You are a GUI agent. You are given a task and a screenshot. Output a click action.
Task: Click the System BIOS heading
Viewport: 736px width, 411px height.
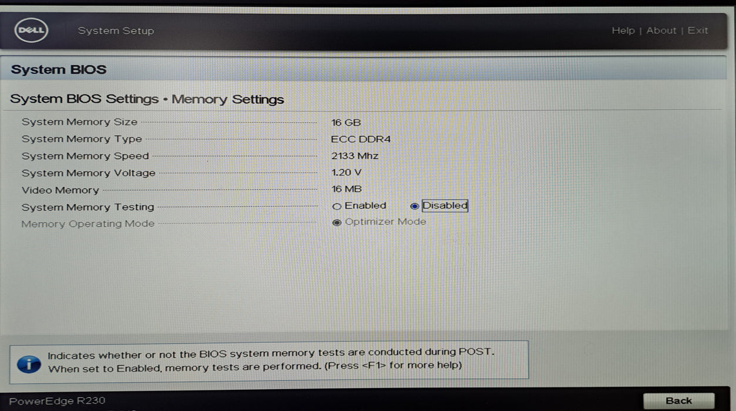coord(59,69)
